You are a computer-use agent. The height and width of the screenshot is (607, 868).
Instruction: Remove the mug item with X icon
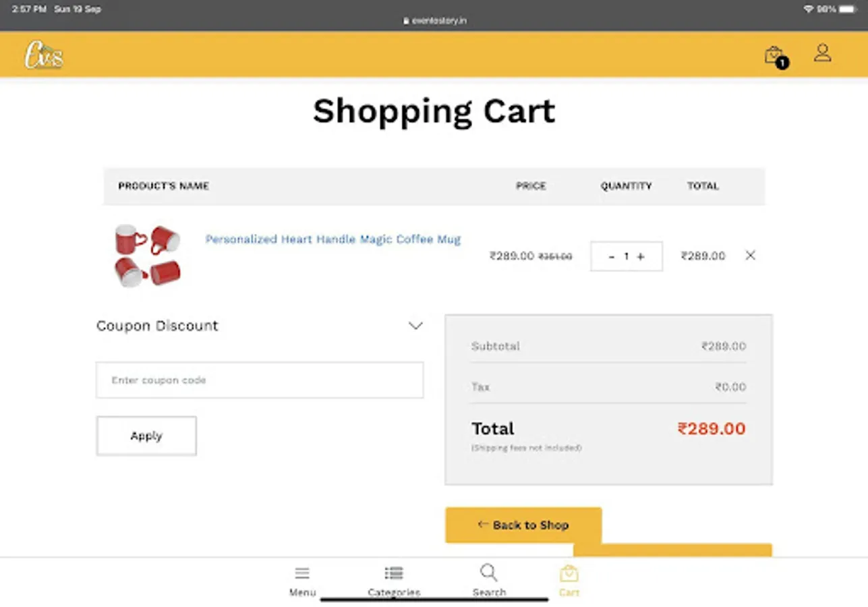pos(750,256)
